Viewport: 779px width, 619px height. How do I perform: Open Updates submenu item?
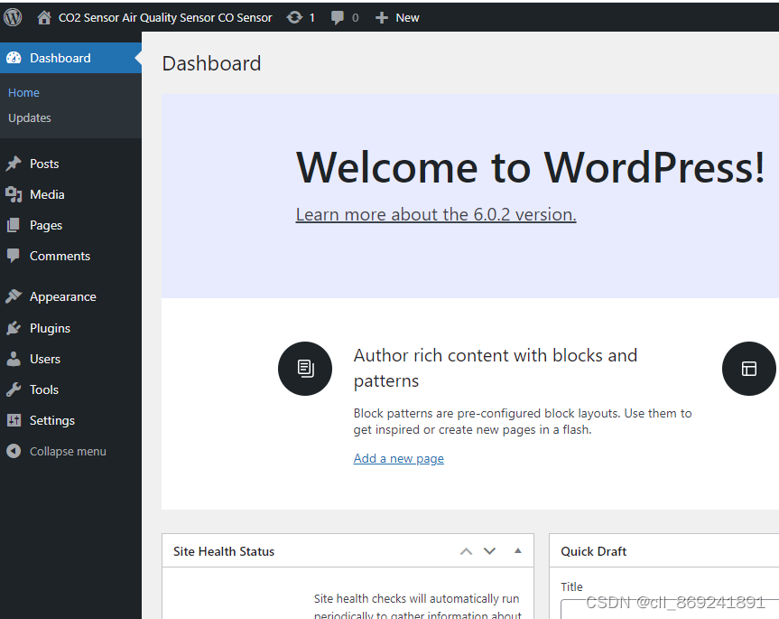[30, 117]
